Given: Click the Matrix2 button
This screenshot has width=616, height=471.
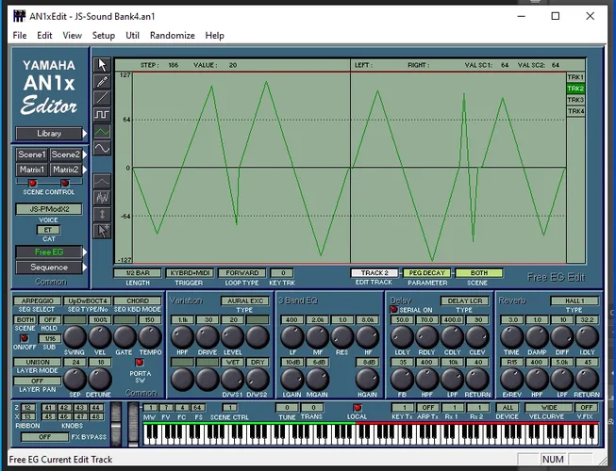Looking at the screenshot, I should click(66, 170).
